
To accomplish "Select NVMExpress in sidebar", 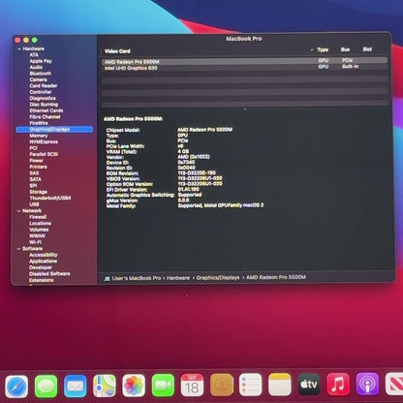I will (x=44, y=141).
